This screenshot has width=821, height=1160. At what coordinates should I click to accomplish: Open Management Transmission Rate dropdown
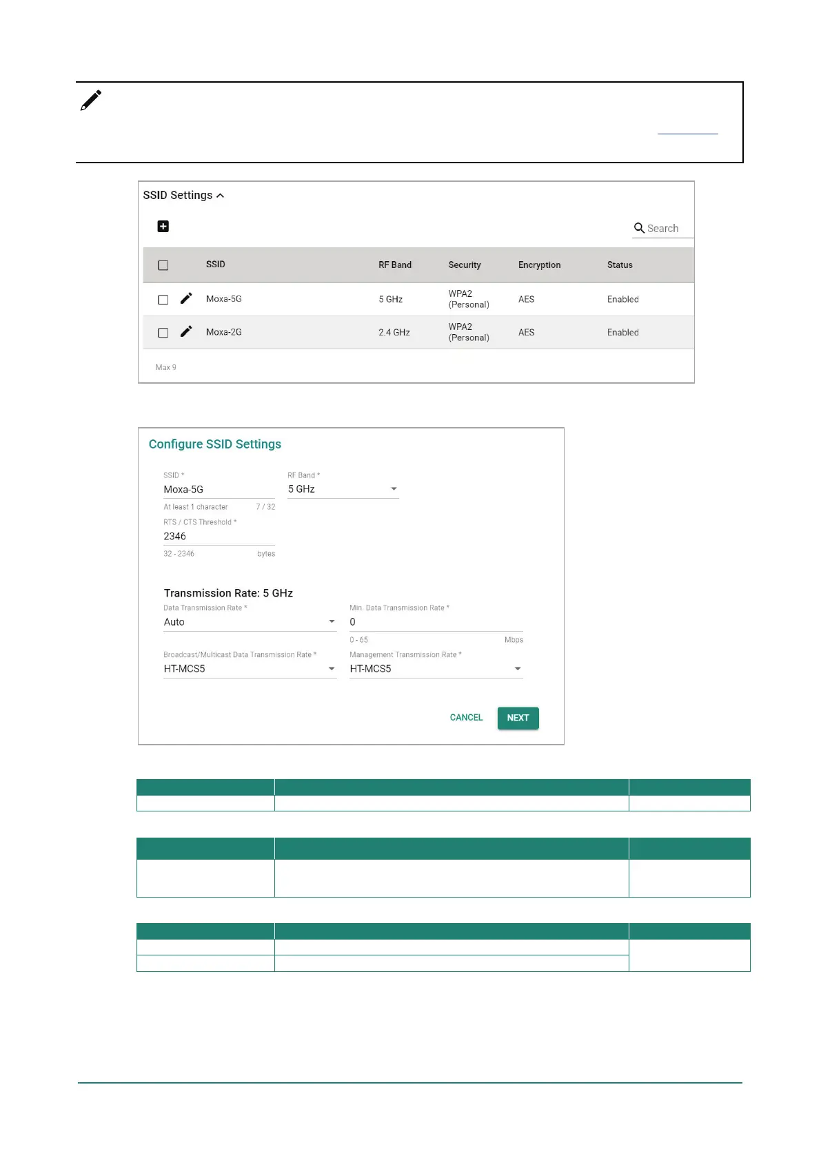click(x=436, y=669)
